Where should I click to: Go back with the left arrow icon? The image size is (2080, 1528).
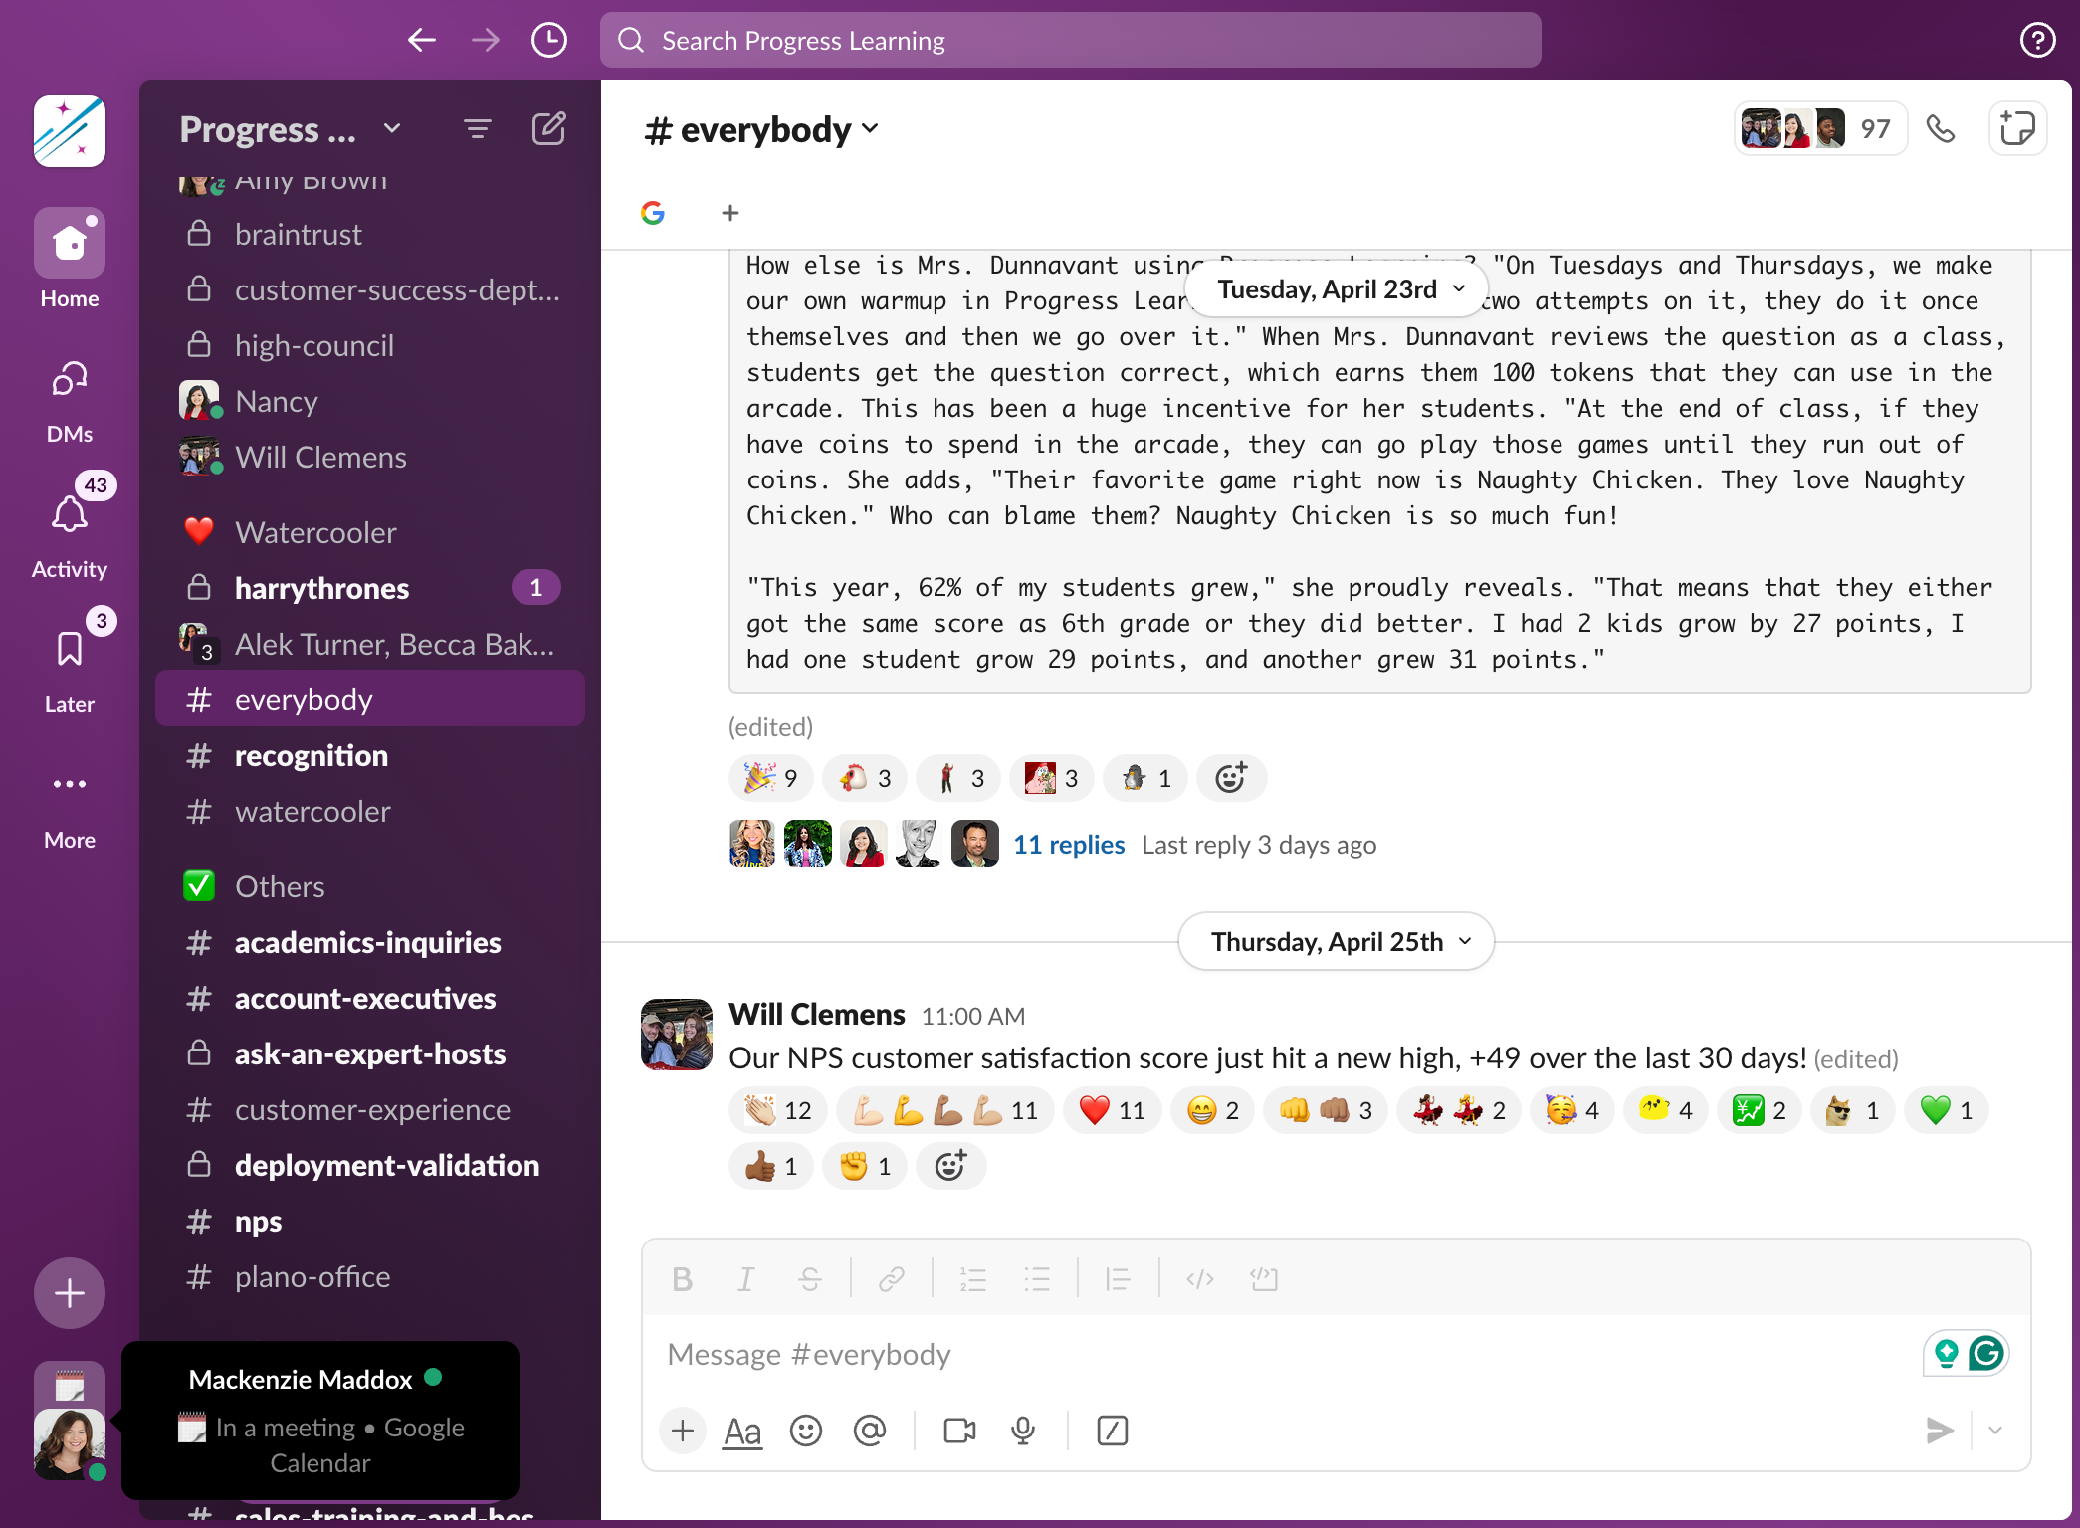coord(422,40)
